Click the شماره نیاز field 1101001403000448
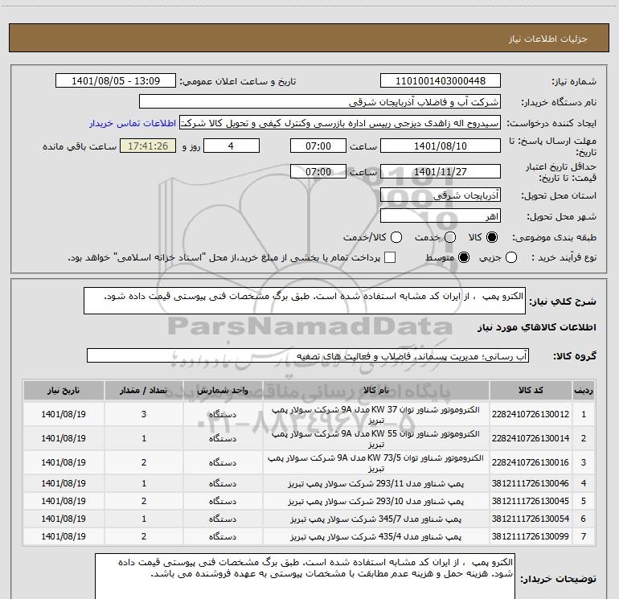 point(441,80)
